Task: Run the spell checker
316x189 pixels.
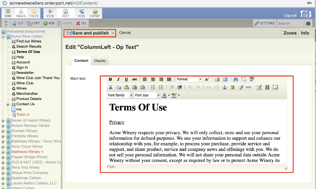Action: tap(252, 79)
